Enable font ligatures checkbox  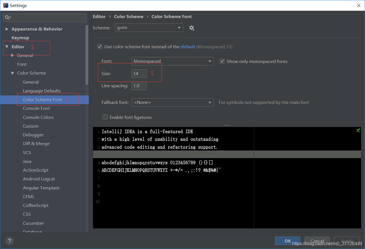pyautogui.click(x=105, y=117)
